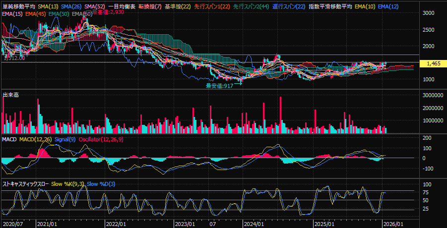
Task: Click the 最安値:917 lowest price marker
Action: pos(220,85)
